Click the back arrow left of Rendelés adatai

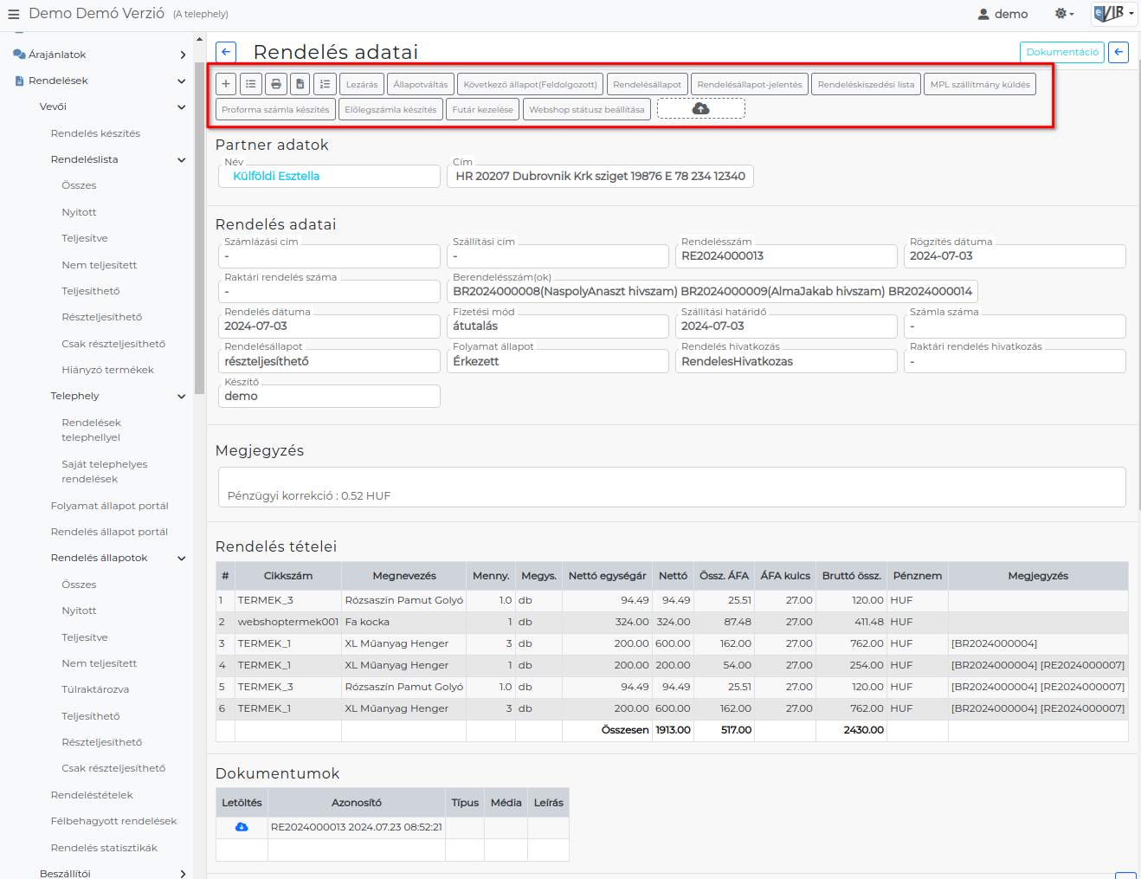click(226, 52)
